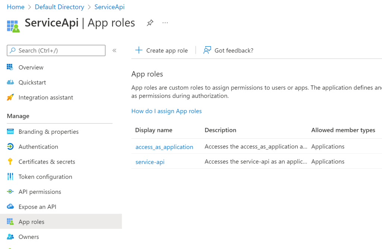Screen dimensions: 382x249
Task: Select the Quickstart cloud icon
Action: point(11,82)
